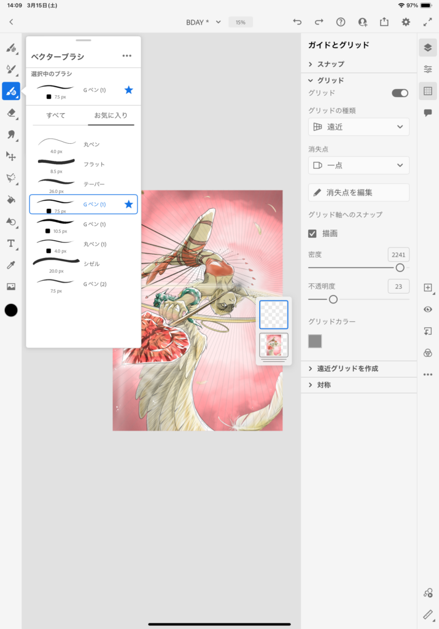The image size is (439, 629).
Task: Select the Type (T) tool
Action: [x=11, y=243]
